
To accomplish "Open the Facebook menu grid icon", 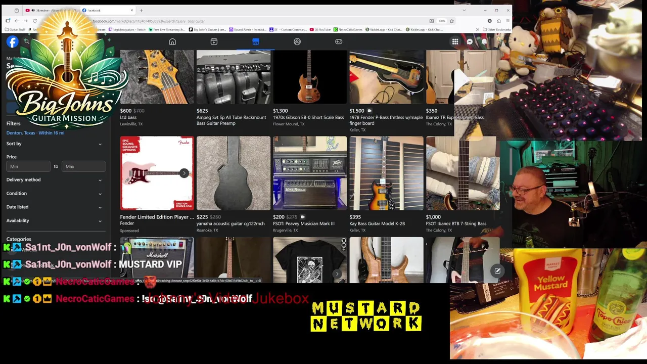I will point(455,41).
